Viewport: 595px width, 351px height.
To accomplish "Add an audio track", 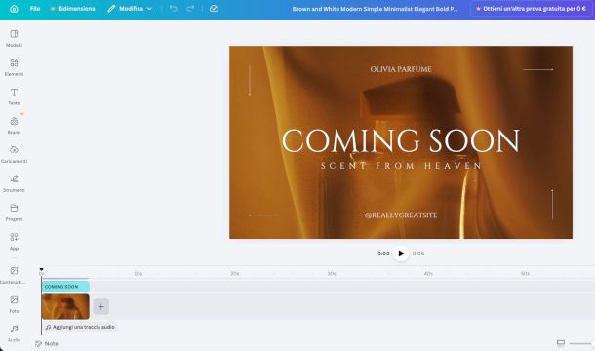I will pos(80,327).
